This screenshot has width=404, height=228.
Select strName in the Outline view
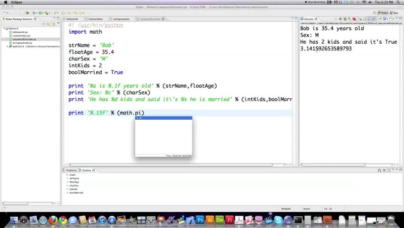tap(74, 179)
